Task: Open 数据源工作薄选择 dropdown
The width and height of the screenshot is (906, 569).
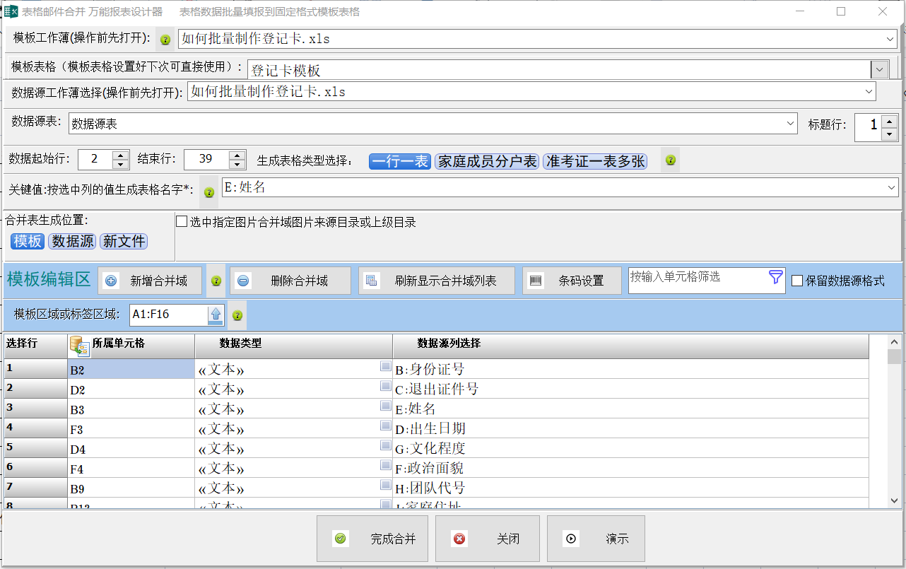Action: 869,92
